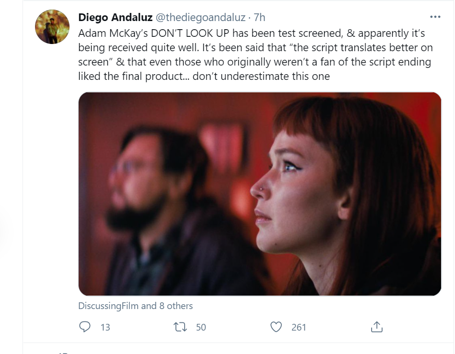This screenshot has width=455, height=354.
Task: Click the 261 likes count
Action: (x=299, y=327)
